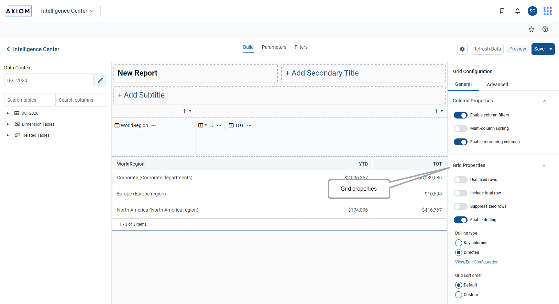This screenshot has width=559, height=304.
Task: Expand the Dimension Tables tree node
Action: 8,124
